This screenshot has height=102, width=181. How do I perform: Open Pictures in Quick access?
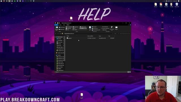(x=59, y=44)
